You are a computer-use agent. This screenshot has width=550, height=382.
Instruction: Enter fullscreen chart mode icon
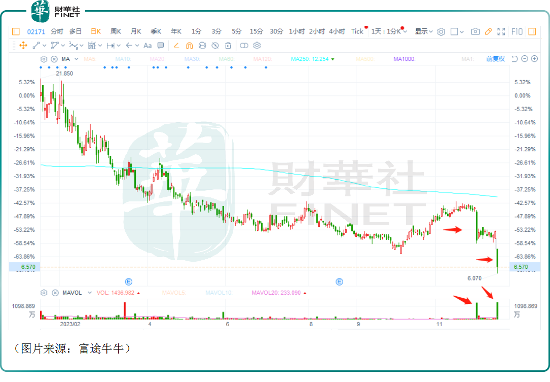[501, 31]
